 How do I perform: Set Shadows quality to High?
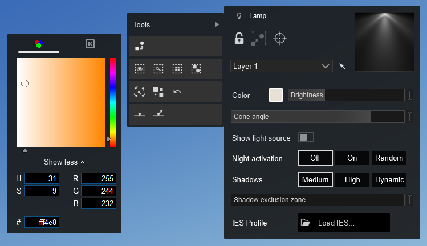point(352,179)
